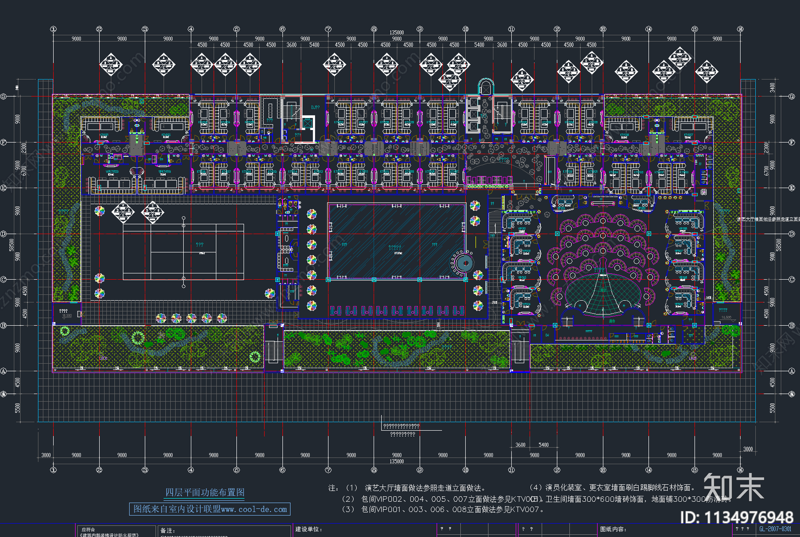This screenshot has height=537, width=800.
Task: Click the drawing title 四层平面功能布置图
Action: [x=205, y=492]
